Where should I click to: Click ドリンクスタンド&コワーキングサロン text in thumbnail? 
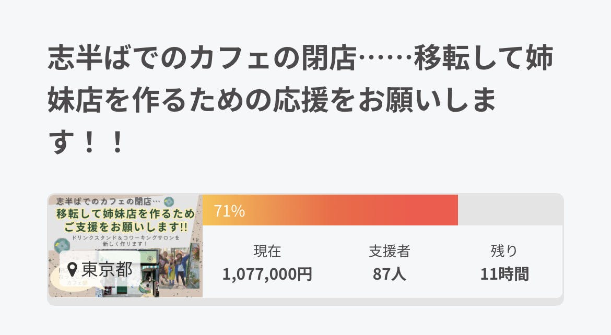(x=126, y=238)
